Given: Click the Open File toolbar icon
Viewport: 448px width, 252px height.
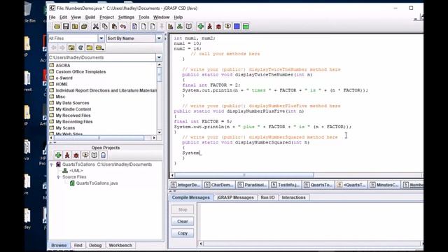Looking at the screenshot, I should tap(57, 27).
